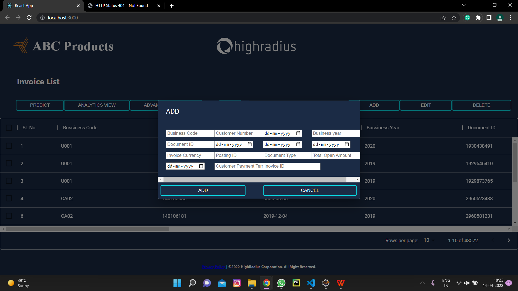Click ADD to submit the new invoice
Screen dimensions: 518x291
click(x=203, y=190)
